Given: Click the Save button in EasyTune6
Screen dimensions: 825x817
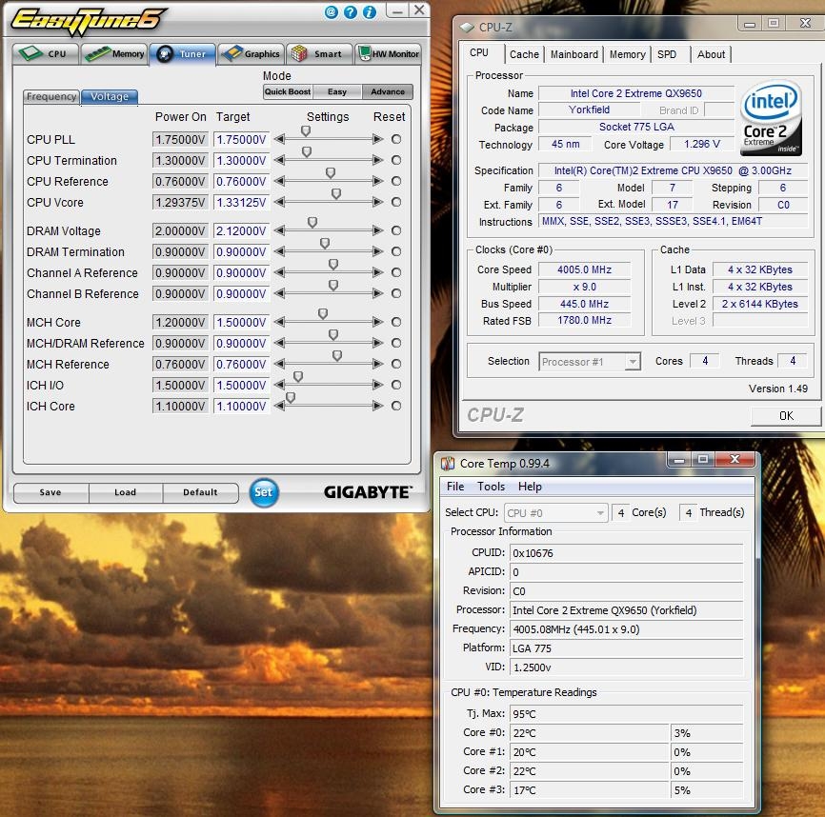Looking at the screenshot, I should (x=50, y=492).
